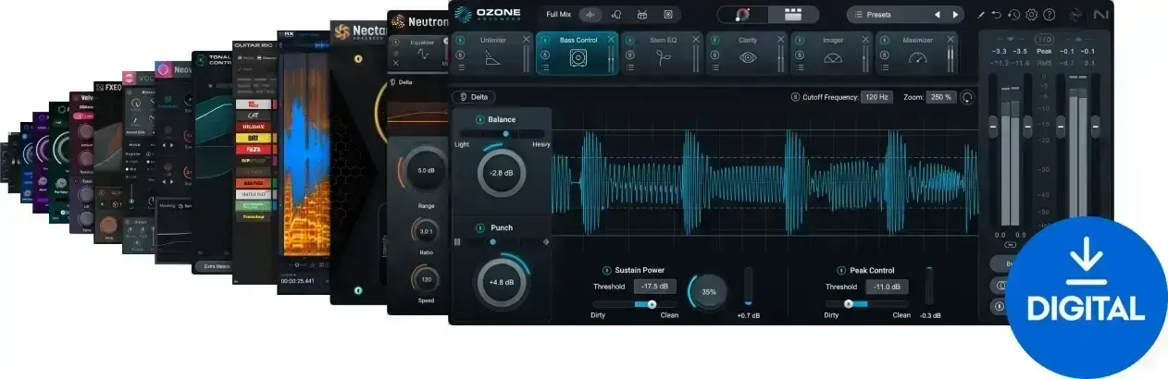Remove the Clarity module

click(x=781, y=40)
